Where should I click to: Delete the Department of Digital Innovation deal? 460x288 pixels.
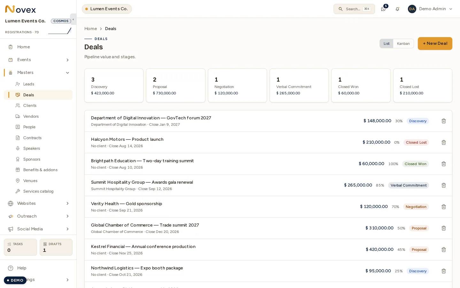[x=443, y=121]
